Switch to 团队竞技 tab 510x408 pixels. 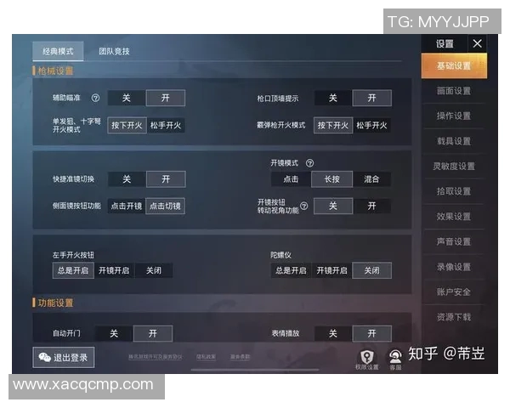point(114,51)
